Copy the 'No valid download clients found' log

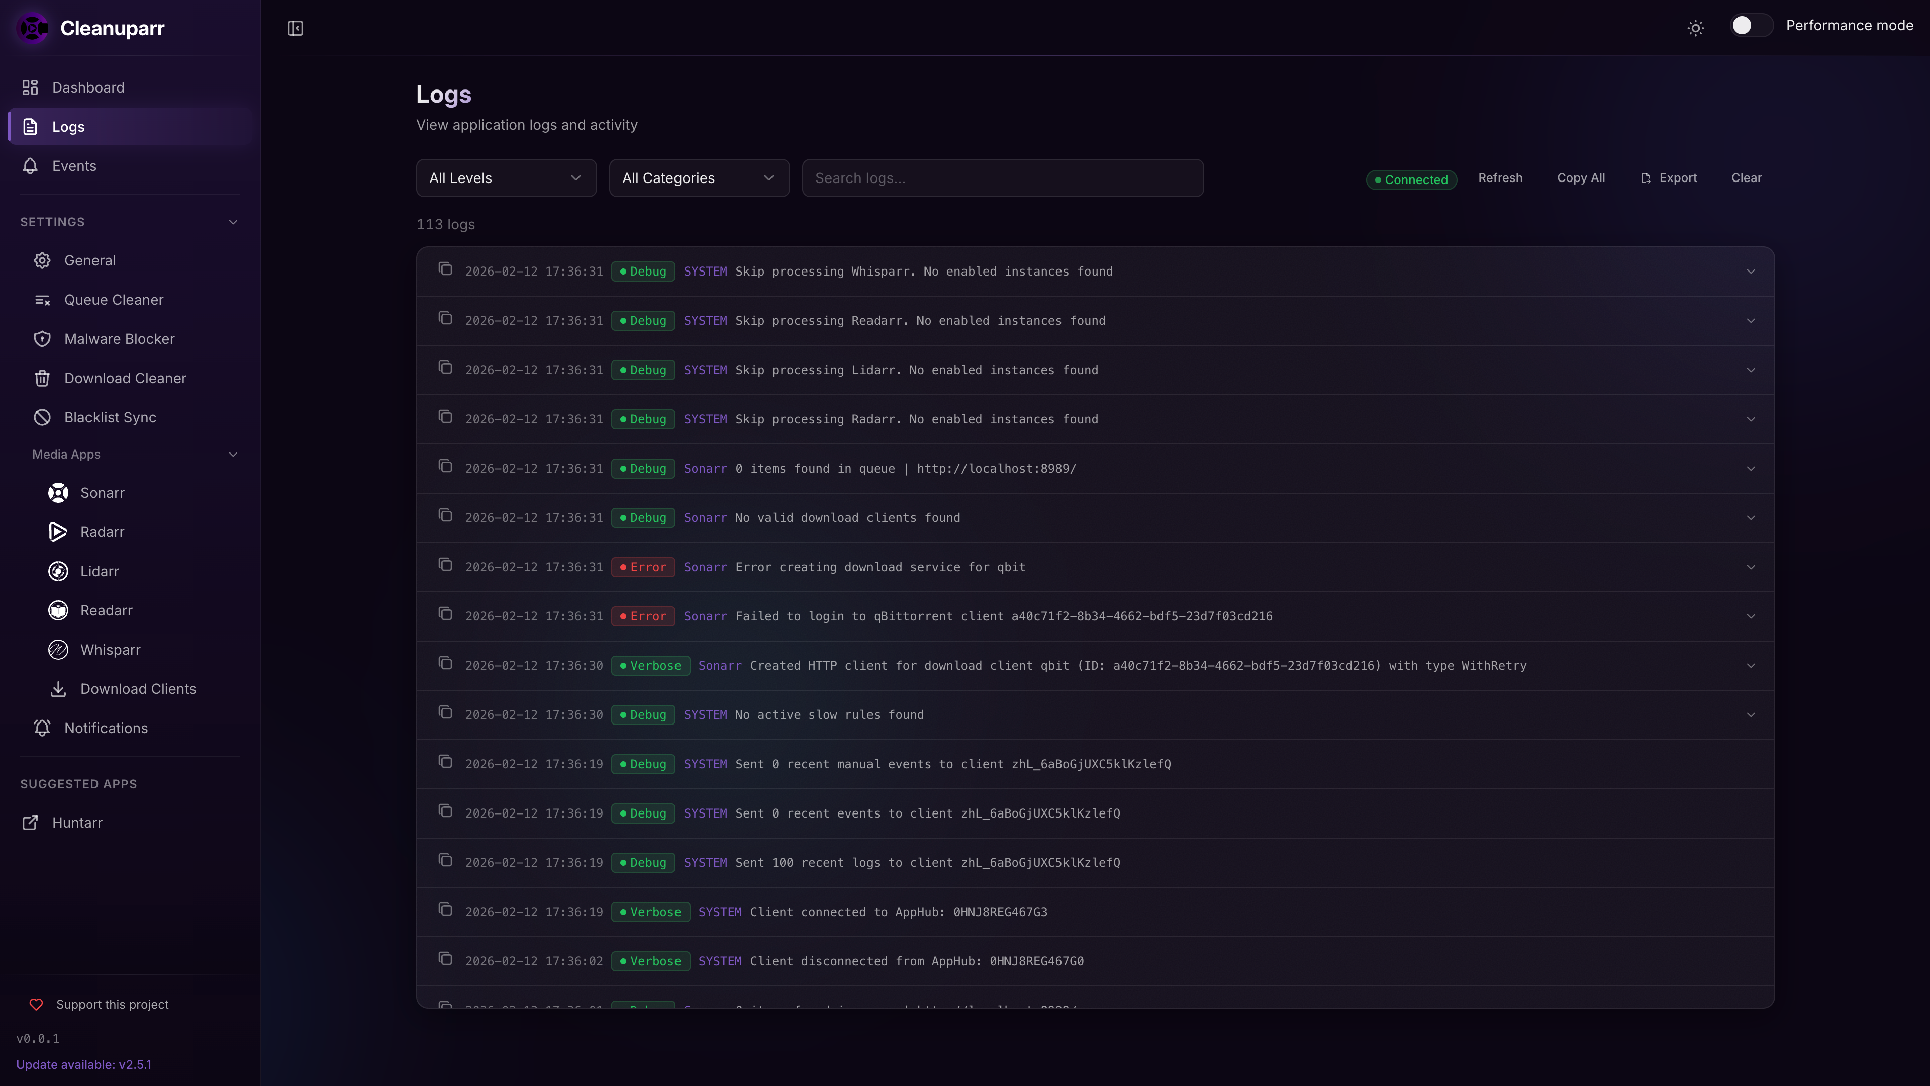[x=445, y=515]
